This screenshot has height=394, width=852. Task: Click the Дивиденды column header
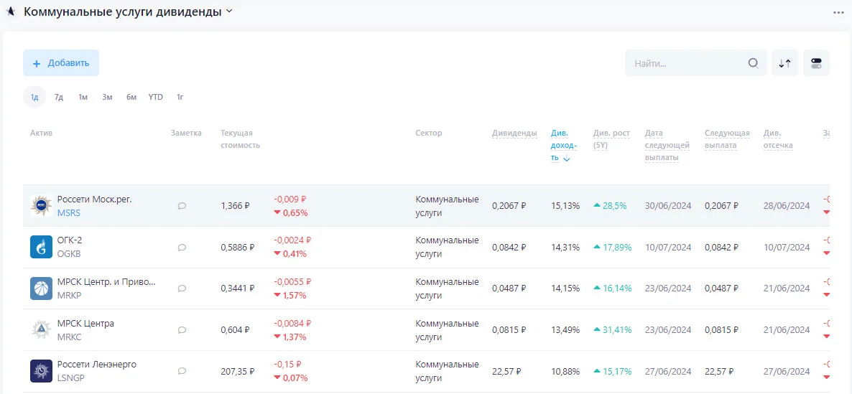tap(514, 133)
